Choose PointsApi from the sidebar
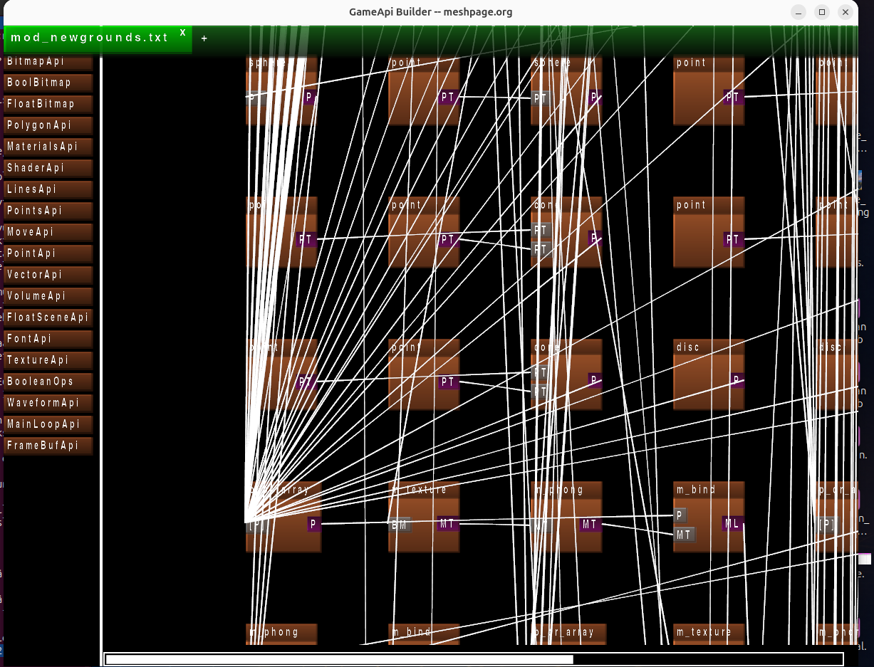 point(48,211)
